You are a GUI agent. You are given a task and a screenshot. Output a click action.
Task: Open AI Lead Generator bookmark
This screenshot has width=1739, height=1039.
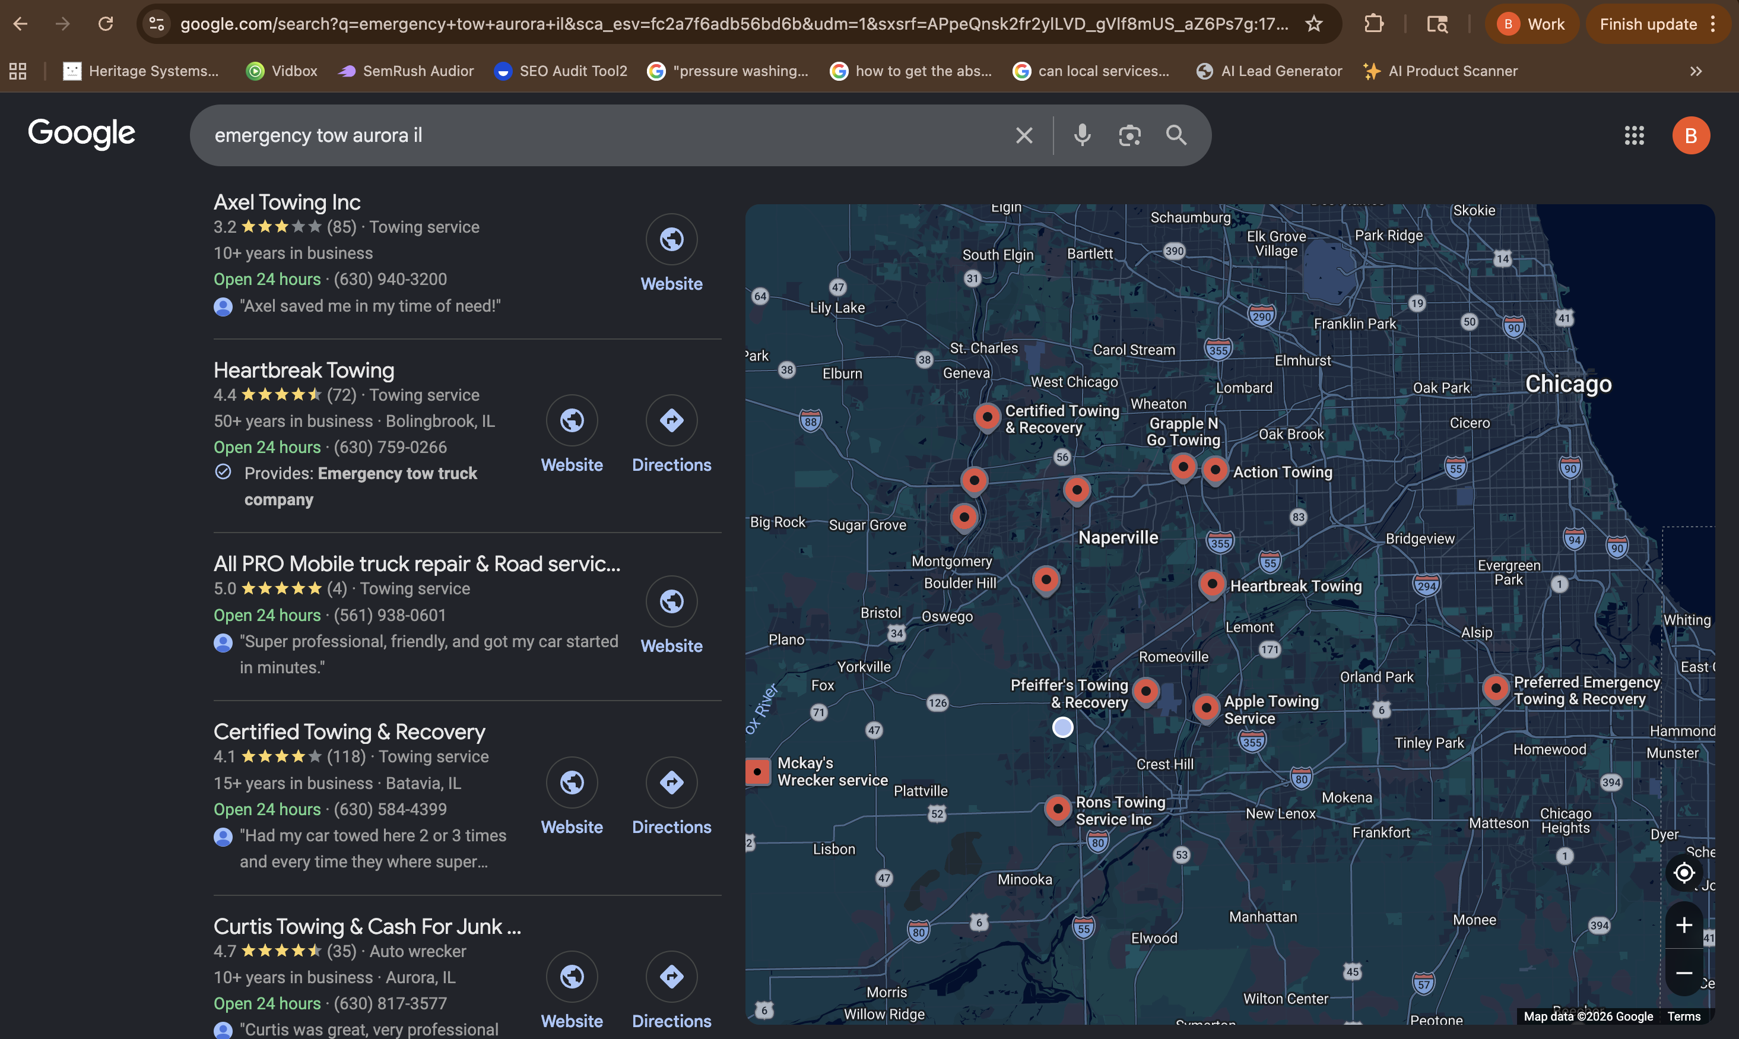click(1270, 71)
